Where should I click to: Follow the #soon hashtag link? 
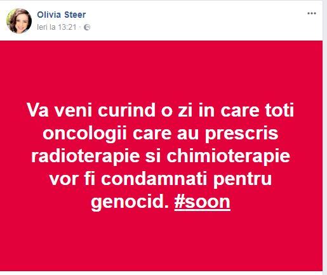(202, 201)
